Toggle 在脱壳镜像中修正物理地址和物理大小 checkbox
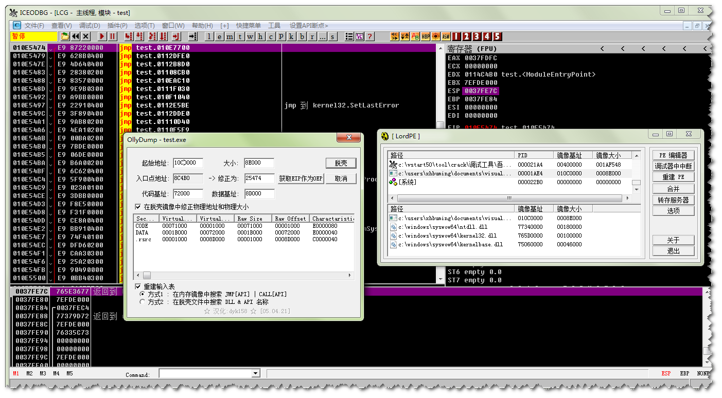This screenshot has height=398, width=722. click(x=138, y=207)
